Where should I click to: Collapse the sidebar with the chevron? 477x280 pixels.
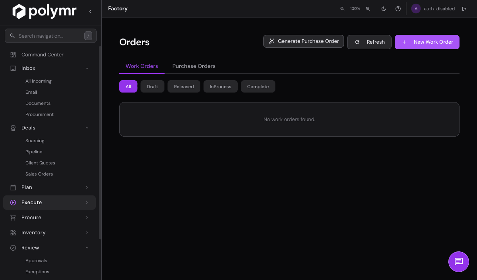pos(90,12)
